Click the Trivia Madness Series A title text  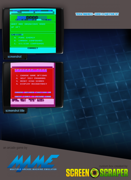click(97, 14)
